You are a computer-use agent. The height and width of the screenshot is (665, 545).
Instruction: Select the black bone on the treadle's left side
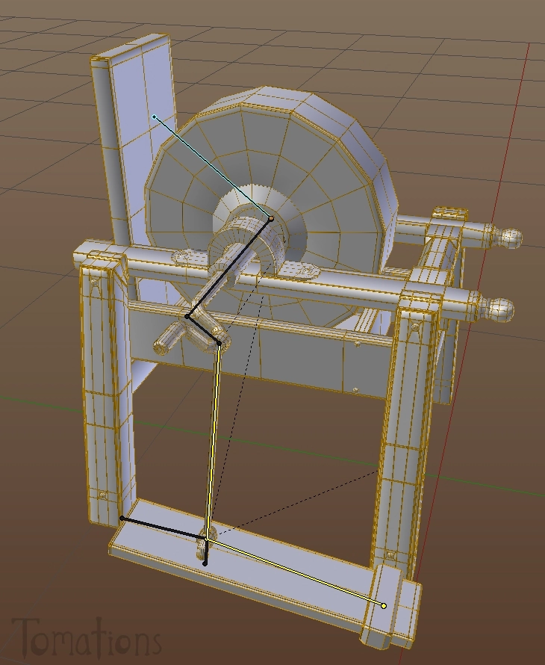pos(163,528)
